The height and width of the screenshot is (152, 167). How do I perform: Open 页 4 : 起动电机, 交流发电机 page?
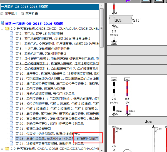(x=57, y=44)
